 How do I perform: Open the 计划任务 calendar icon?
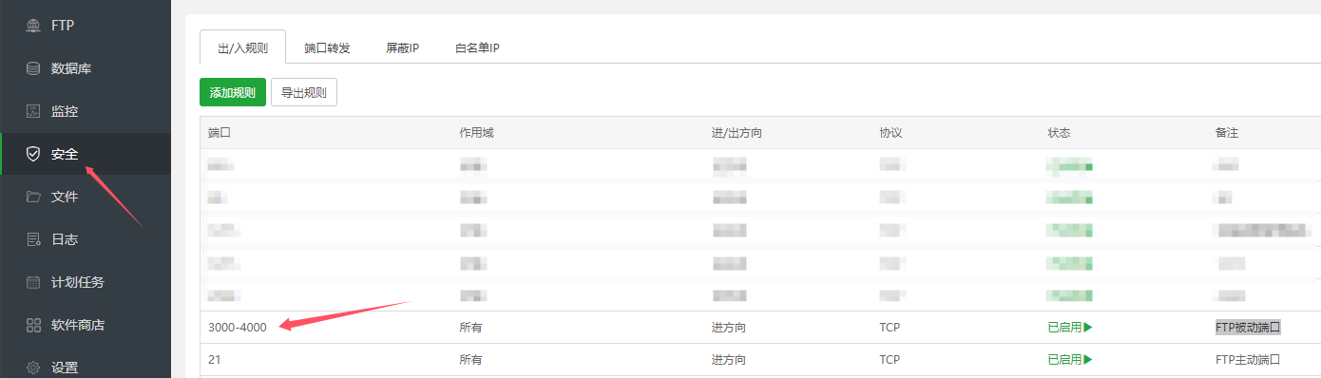point(33,282)
